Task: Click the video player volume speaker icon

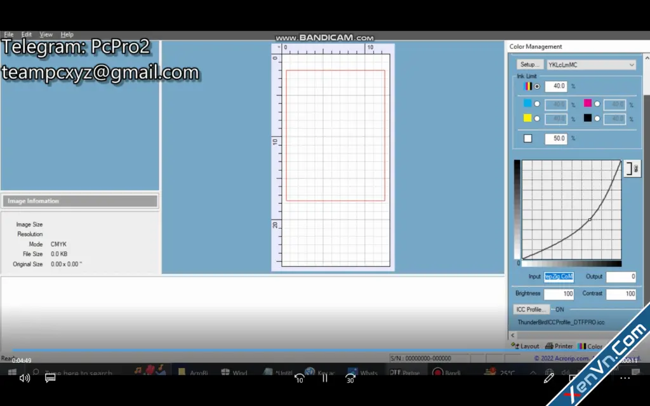Action: 25,378
